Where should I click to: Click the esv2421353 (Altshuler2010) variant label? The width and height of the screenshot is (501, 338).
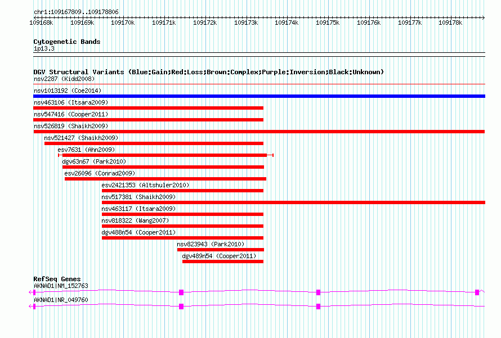coord(145,185)
